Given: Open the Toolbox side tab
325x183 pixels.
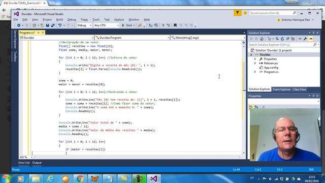Looking at the screenshot, I should [x=15, y=56].
